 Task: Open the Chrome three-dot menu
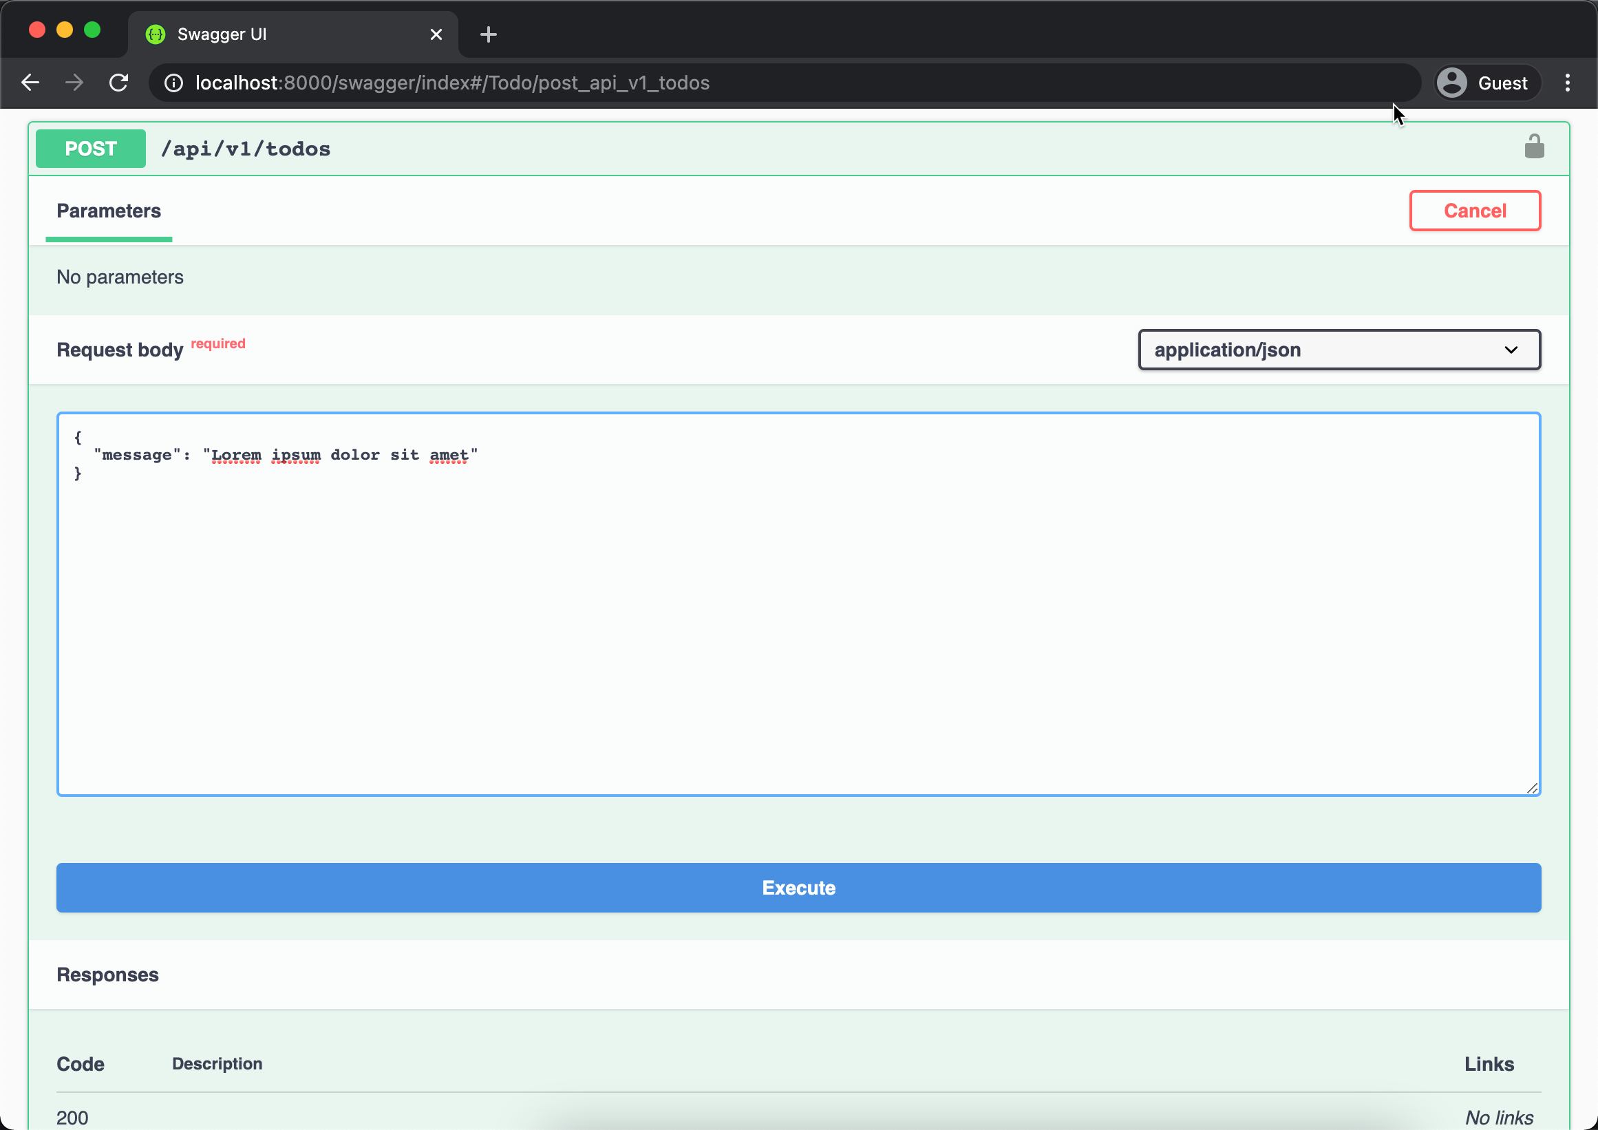pyautogui.click(x=1568, y=83)
